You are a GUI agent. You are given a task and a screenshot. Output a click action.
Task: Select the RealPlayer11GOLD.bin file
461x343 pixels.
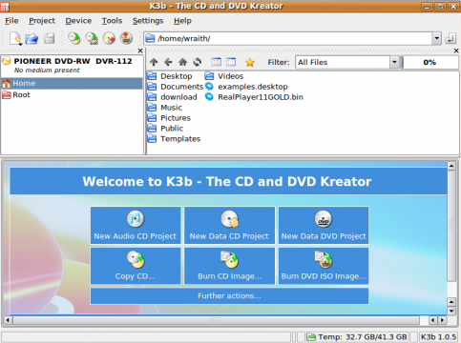point(254,97)
